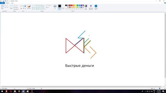Open Customize Quick Access Toolbar arrow
166x93 pixels.
9,1
